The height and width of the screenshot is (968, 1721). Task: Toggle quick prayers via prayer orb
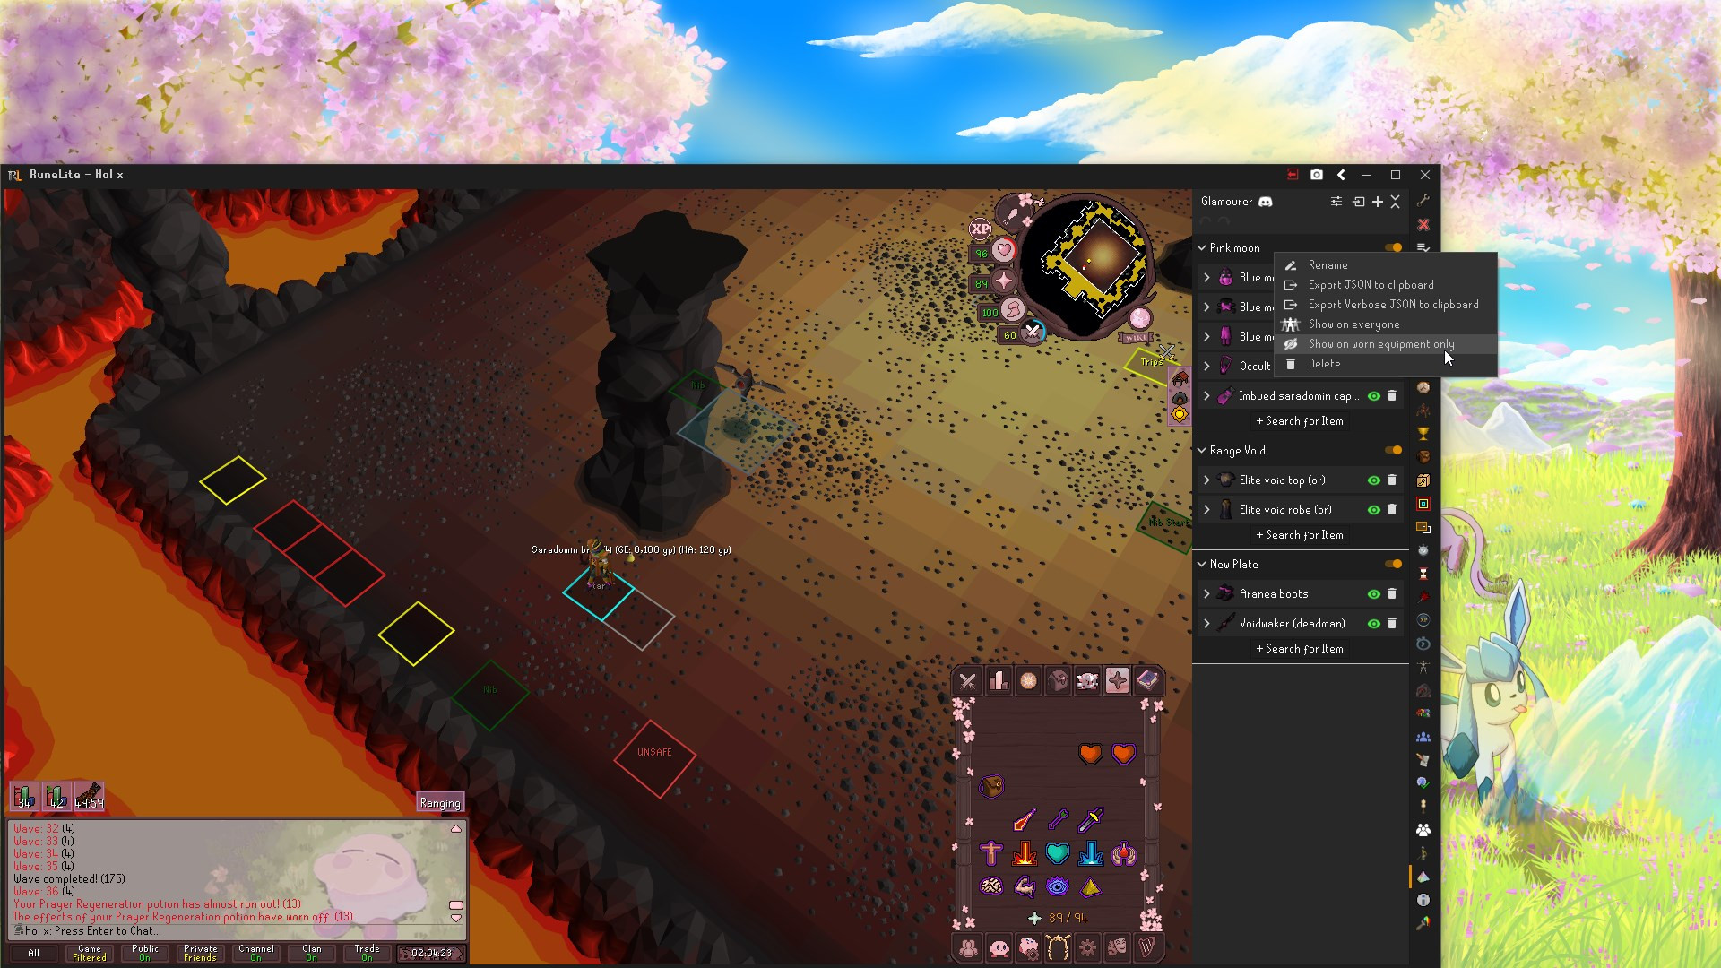point(1003,281)
